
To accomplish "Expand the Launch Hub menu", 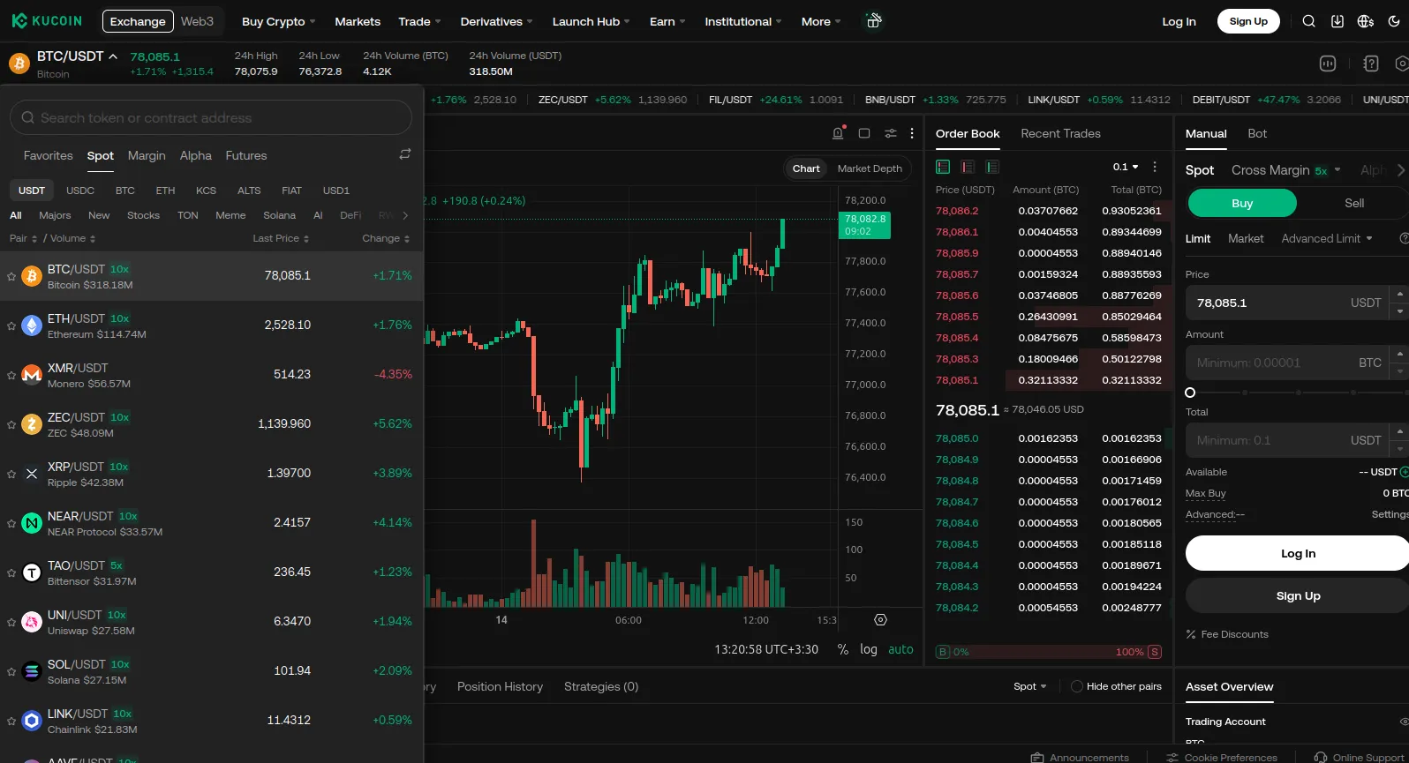I will pyautogui.click(x=591, y=21).
